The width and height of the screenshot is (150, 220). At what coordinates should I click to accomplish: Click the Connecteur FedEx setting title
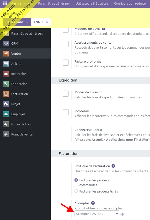[x=88, y=130]
